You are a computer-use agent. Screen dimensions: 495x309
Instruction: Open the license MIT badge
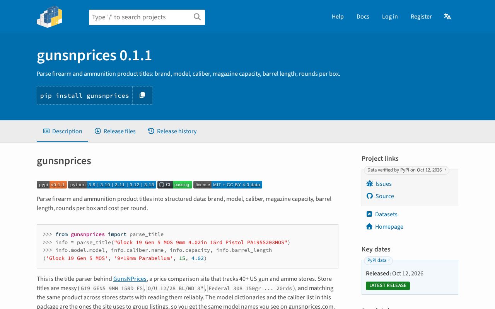(228, 185)
